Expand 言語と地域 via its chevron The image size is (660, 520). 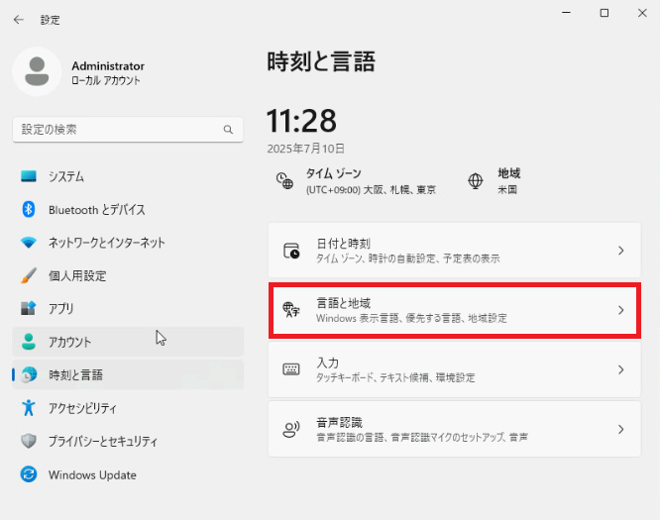620,310
